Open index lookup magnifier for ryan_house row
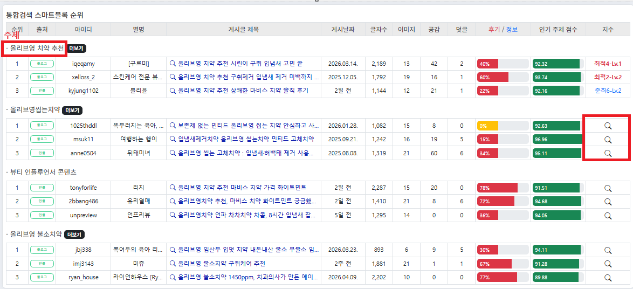Viewport: 633px width, 289px height. coord(608,277)
